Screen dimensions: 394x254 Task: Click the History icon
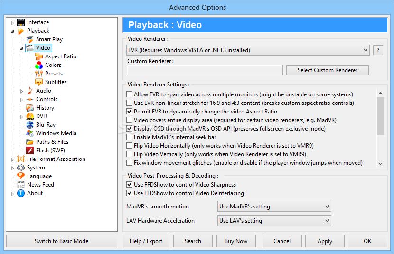coord(30,108)
